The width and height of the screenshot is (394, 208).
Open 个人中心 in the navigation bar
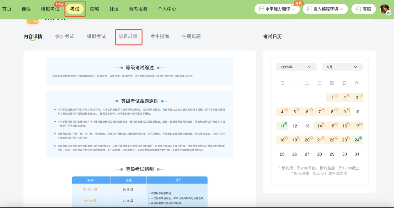click(x=167, y=9)
